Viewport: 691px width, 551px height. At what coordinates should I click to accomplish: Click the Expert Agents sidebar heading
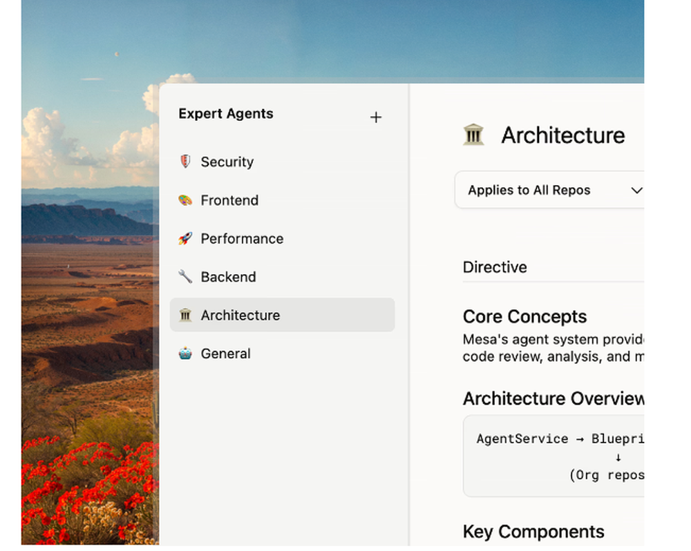pyautogui.click(x=226, y=114)
